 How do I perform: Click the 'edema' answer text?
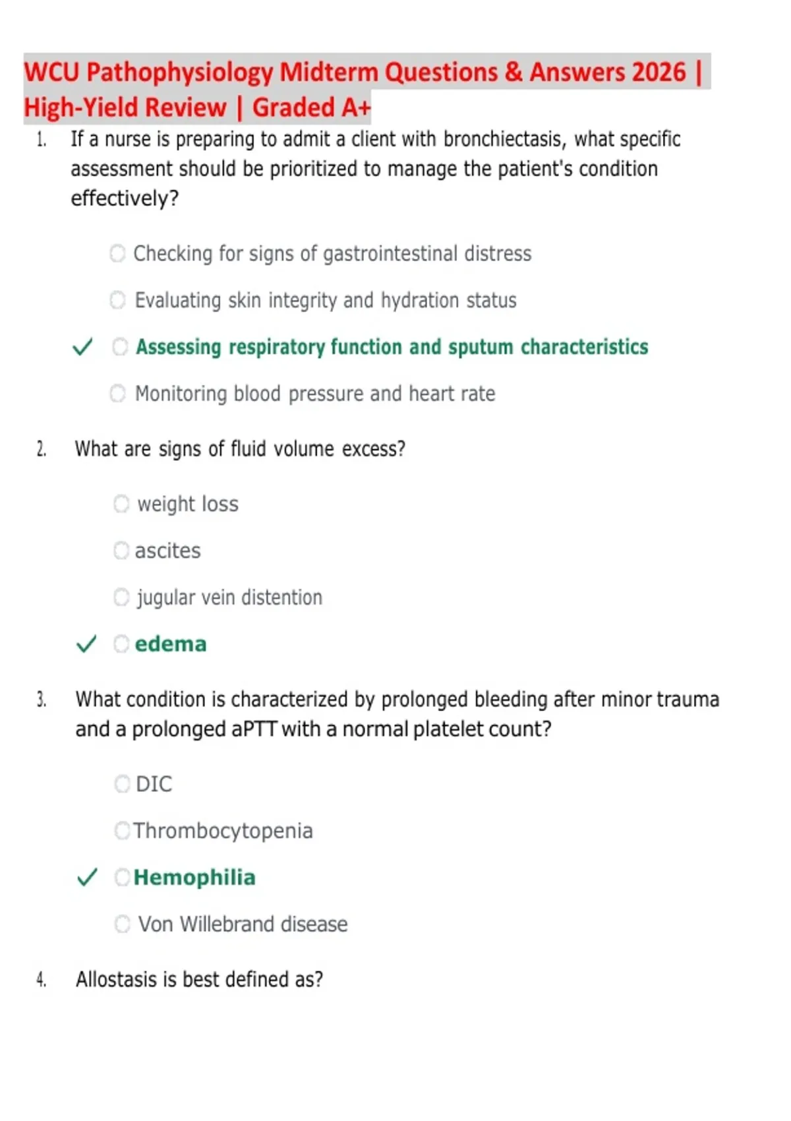pos(171,644)
